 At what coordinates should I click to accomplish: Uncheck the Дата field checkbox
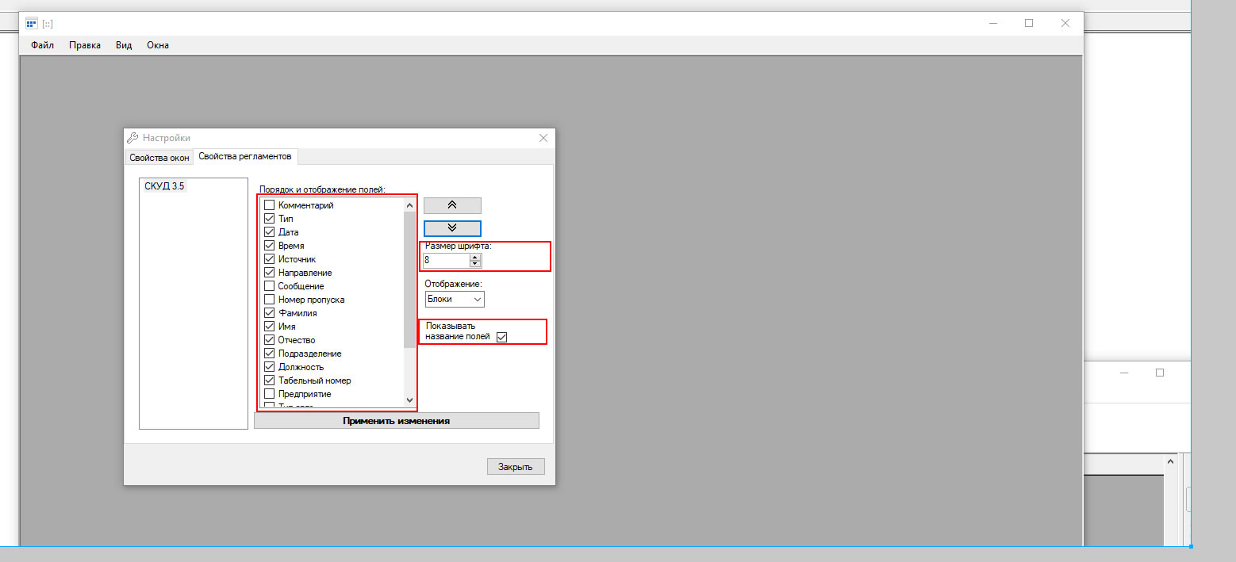tap(270, 232)
